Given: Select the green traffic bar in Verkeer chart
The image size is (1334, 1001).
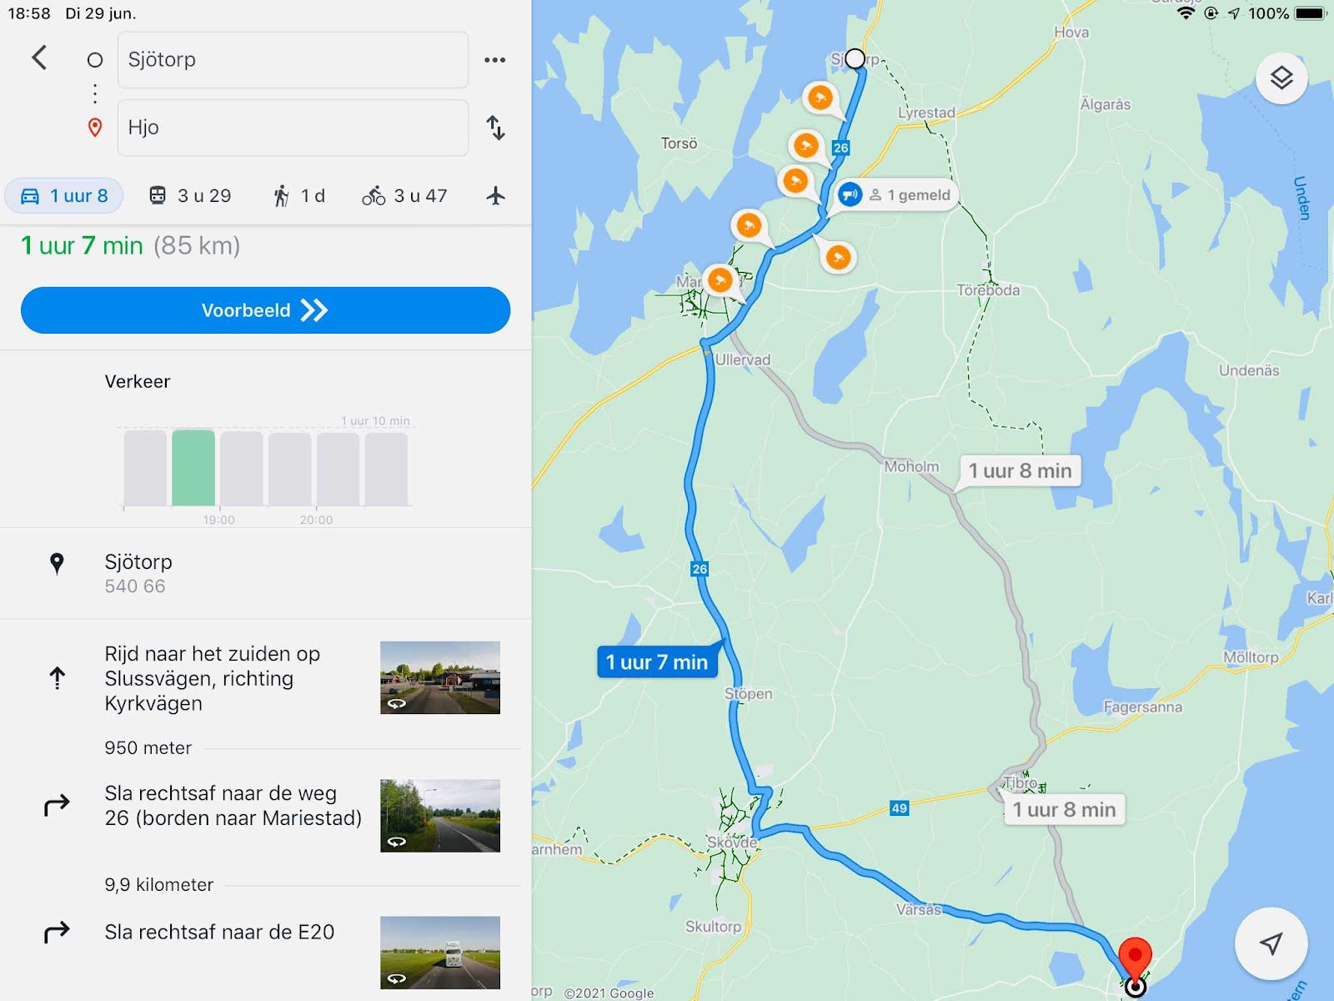Looking at the screenshot, I should pyautogui.click(x=193, y=467).
